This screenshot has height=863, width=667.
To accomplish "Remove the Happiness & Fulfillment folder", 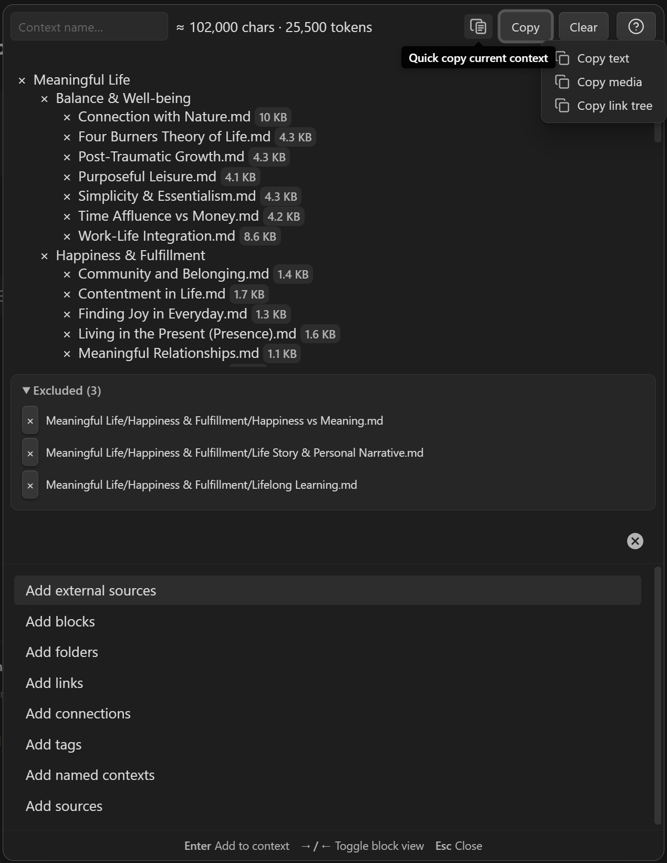I will 45,256.
